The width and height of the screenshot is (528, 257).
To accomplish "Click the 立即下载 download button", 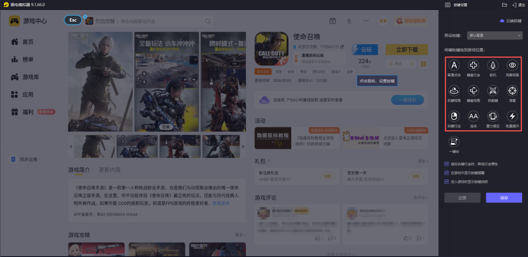I will point(407,49).
